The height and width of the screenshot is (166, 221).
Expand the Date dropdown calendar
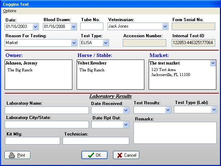pos(35,27)
